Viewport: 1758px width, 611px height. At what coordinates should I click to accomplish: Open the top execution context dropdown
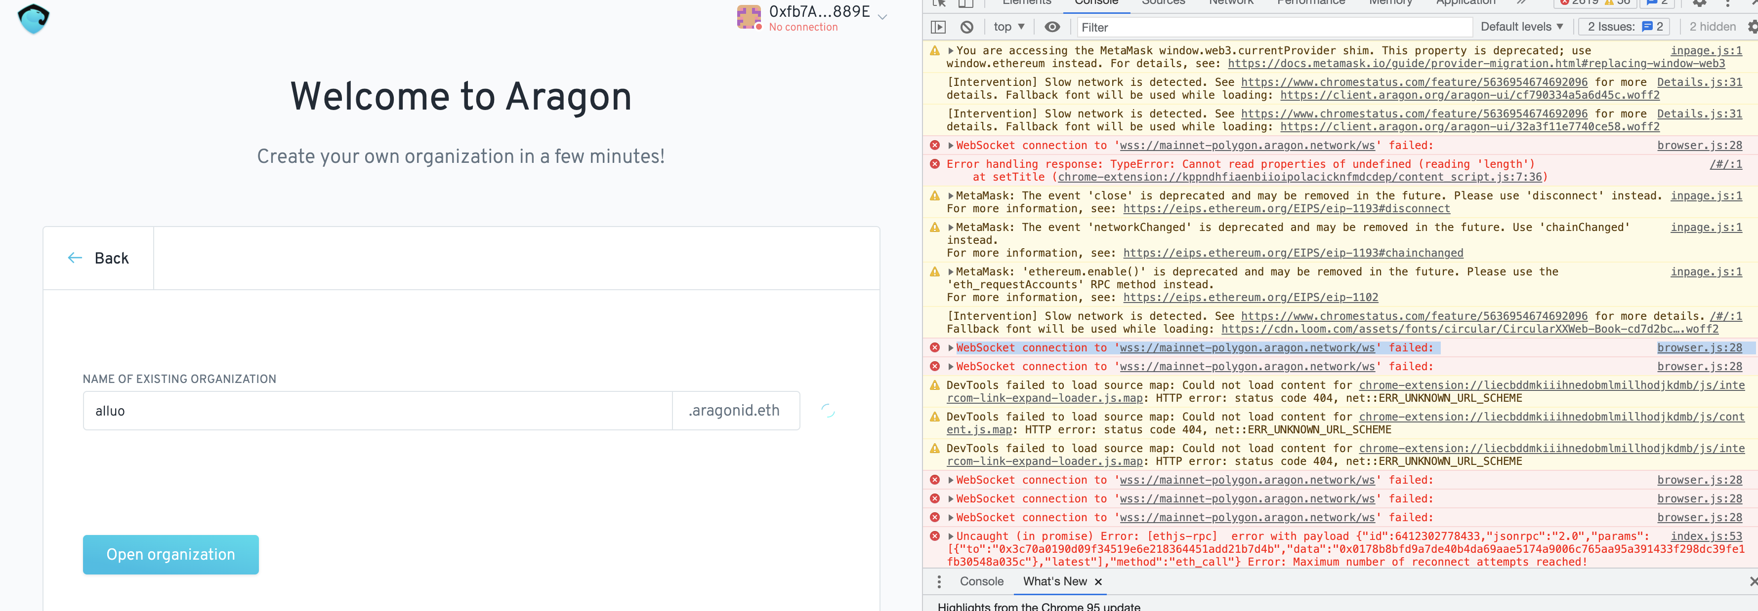click(1008, 27)
